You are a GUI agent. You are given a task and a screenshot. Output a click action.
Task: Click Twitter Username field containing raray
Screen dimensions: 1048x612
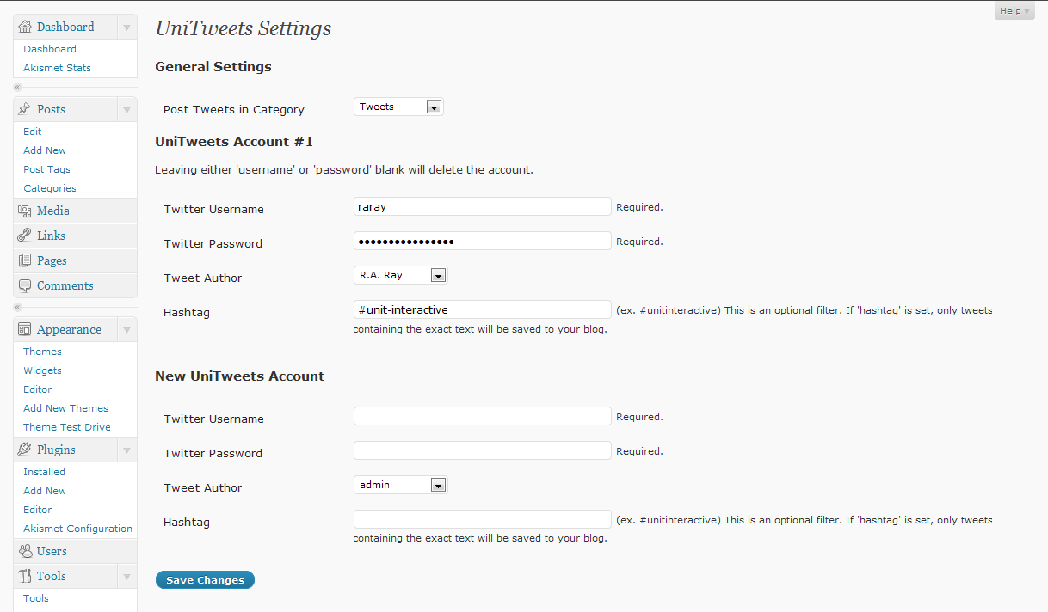[483, 206]
